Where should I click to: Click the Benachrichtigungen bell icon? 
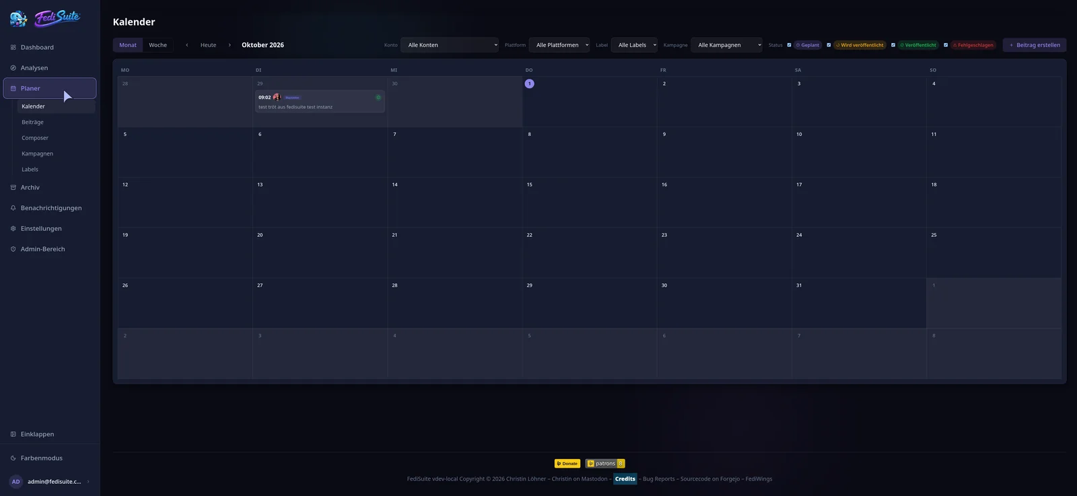(13, 208)
